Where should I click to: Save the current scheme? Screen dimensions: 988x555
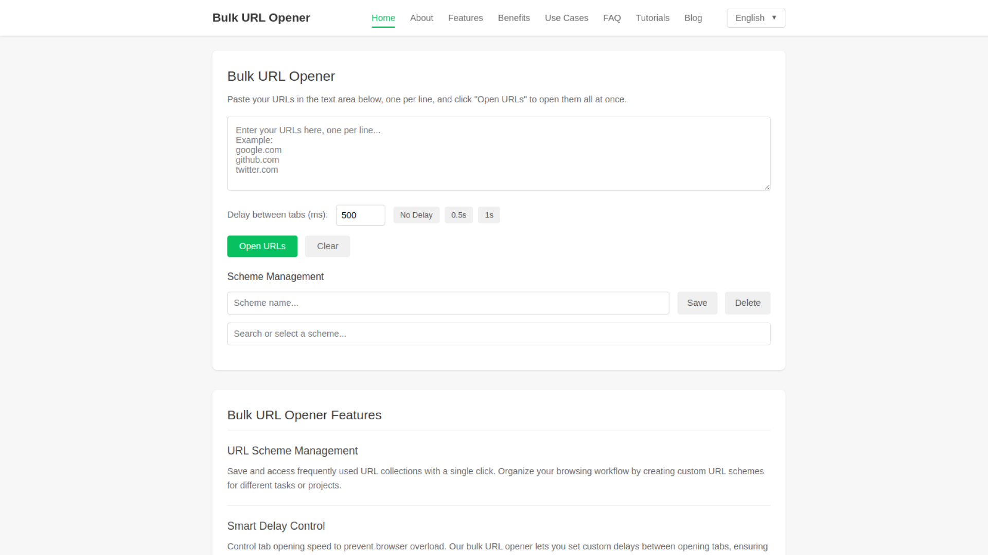[697, 303]
